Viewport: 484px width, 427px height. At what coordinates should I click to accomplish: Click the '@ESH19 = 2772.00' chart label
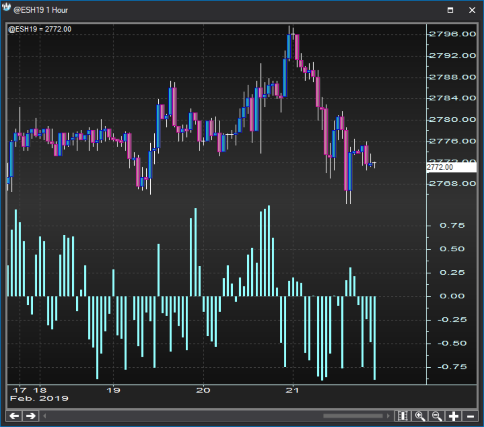[x=40, y=29]
